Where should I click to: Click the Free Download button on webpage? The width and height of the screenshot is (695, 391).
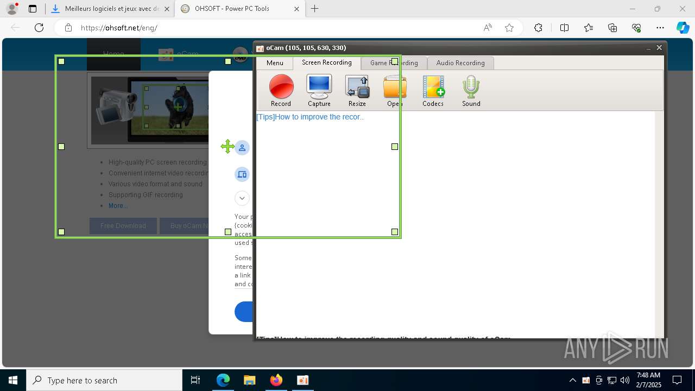pyautogui.click(x=123, y=226)
